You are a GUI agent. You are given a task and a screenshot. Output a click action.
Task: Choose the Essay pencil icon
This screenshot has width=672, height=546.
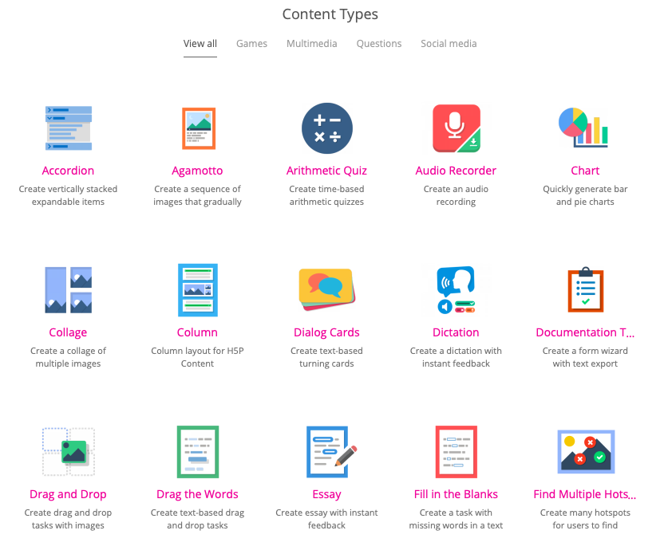tap(330, 452)
